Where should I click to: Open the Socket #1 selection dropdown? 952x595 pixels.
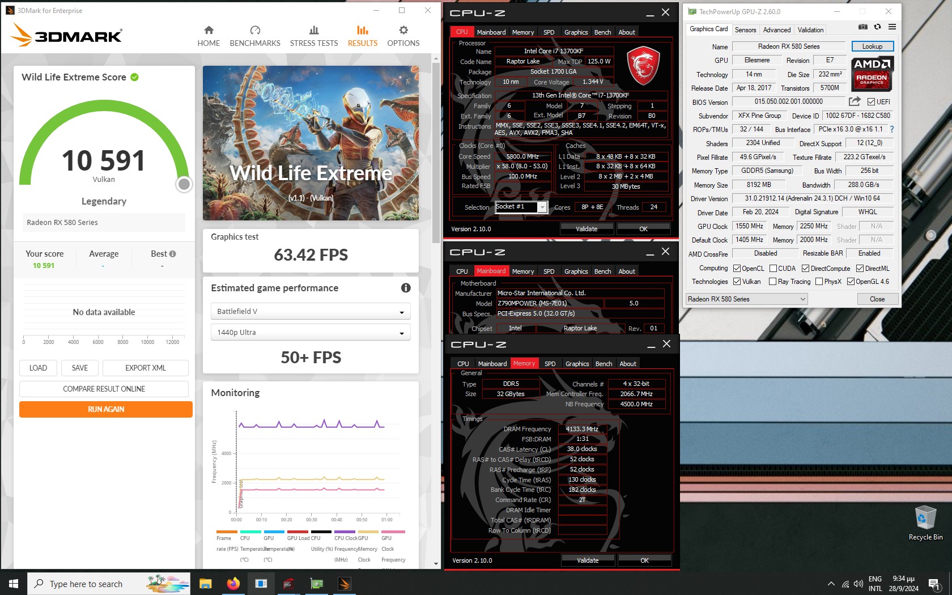pos(521,207)
